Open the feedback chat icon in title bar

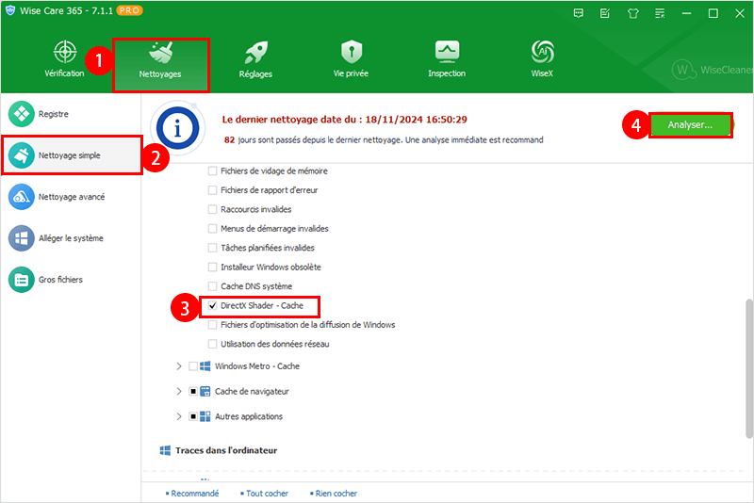[579, 13]
